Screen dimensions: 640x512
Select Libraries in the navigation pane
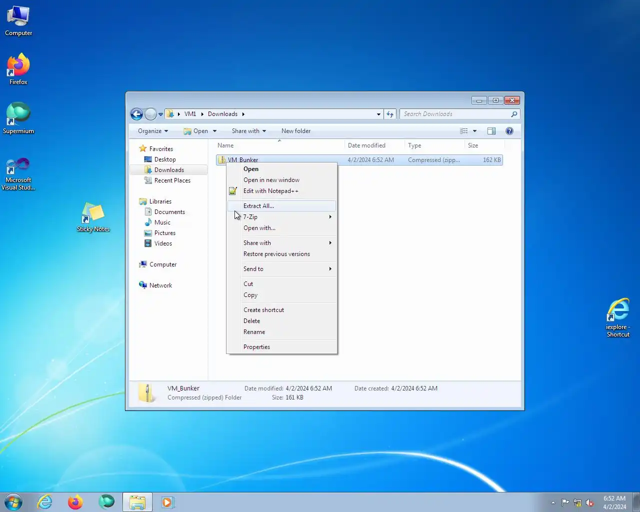[x=160, y=201]
